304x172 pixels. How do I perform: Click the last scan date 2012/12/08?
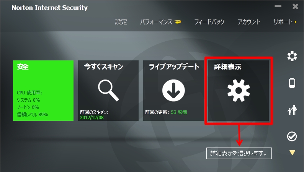coord(92,118)
